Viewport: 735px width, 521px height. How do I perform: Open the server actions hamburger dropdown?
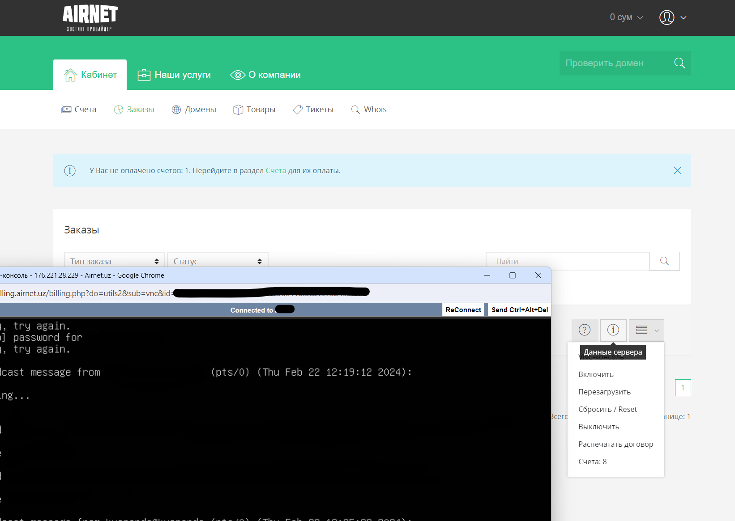click(x=646, y=330)
